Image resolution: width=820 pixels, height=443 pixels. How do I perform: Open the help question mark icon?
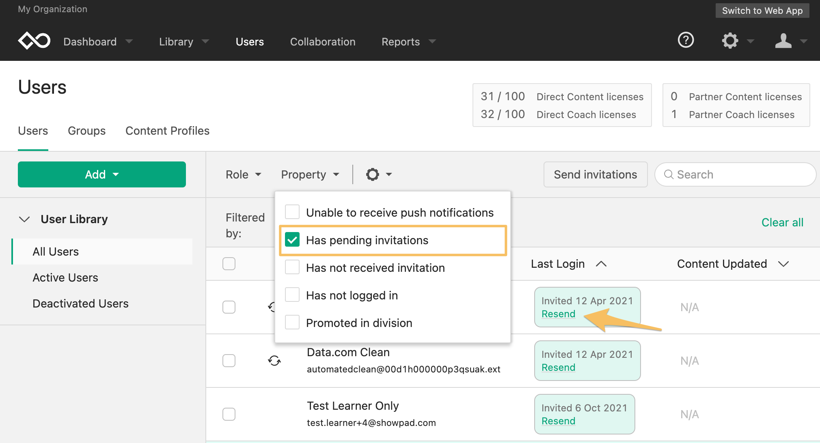pyautogui.click(x=686, y=40)
